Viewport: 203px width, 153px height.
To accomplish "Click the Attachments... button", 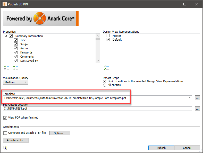I will [16, 140].
